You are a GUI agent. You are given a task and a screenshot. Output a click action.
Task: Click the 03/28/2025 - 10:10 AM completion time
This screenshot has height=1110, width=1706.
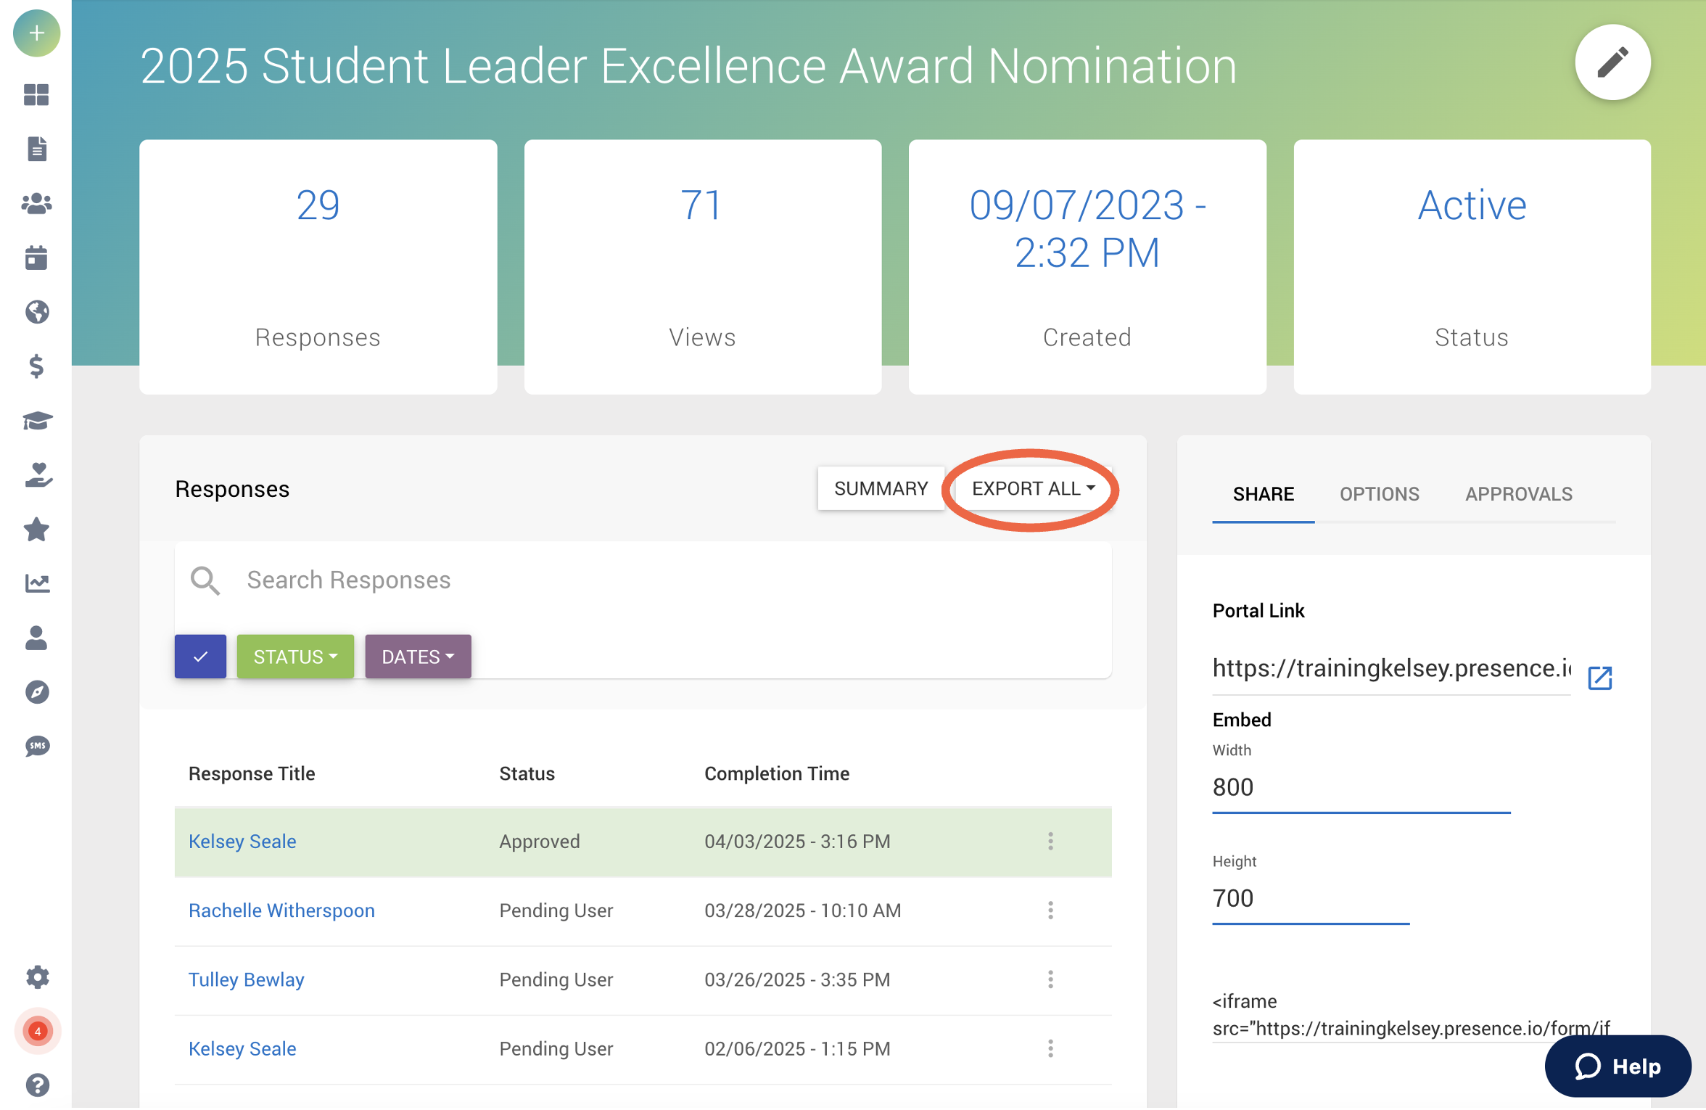tap(802, 911)
